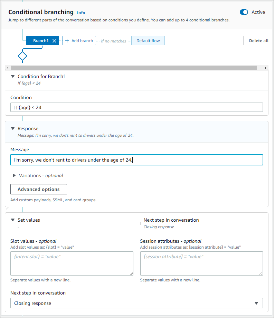Image resolution: width=274 pixels, height=318 pixels.
Task: Collapse the Set values section
Action: [13, 220]
